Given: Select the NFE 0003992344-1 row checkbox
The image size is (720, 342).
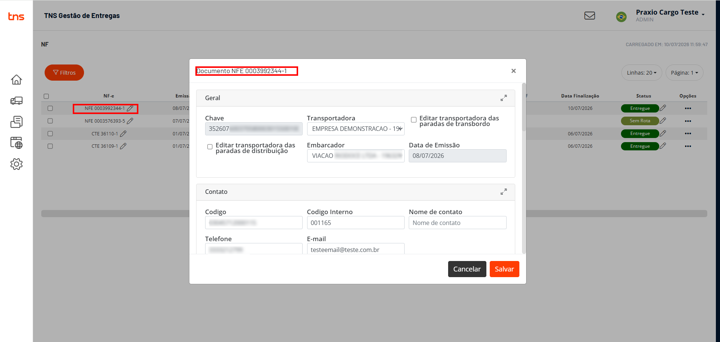Looking at the screenshot, I should 50,108.
